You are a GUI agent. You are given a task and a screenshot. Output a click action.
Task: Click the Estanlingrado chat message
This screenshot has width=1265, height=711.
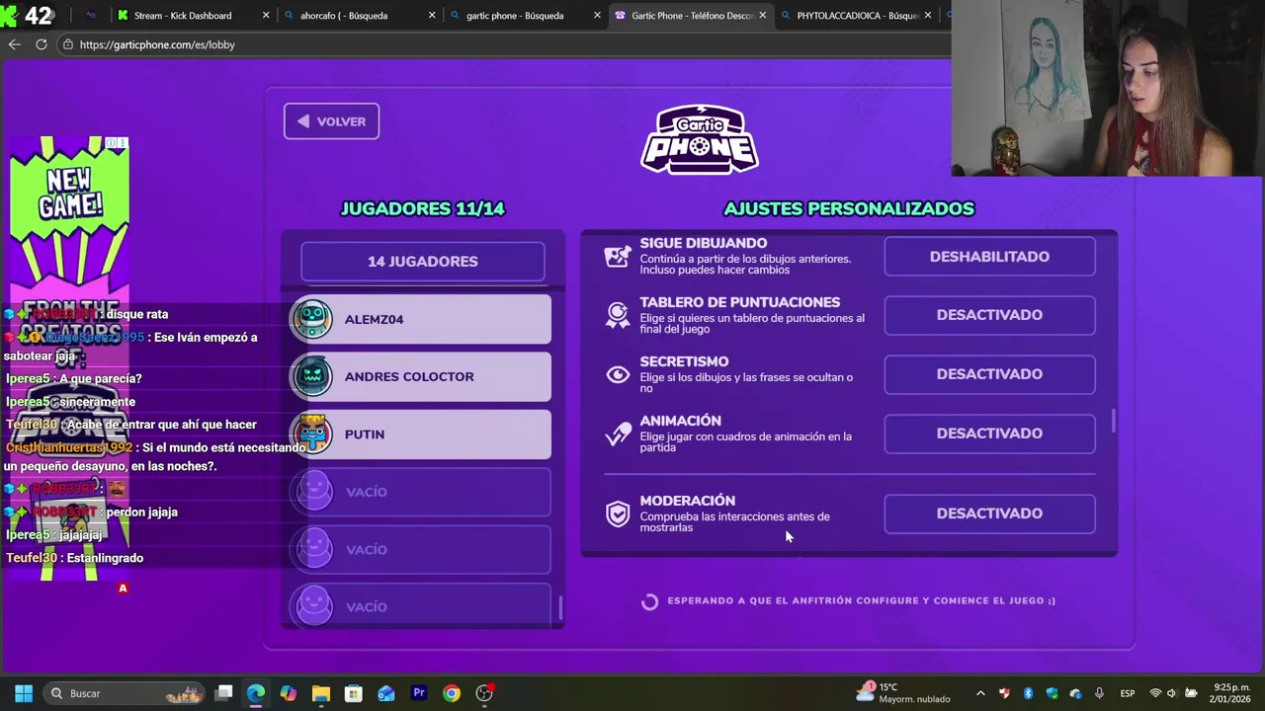[75, 558]
